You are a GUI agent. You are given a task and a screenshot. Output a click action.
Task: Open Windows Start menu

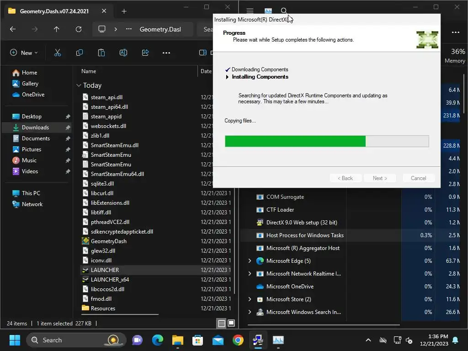pyautogui.click(x=15, y=340)
